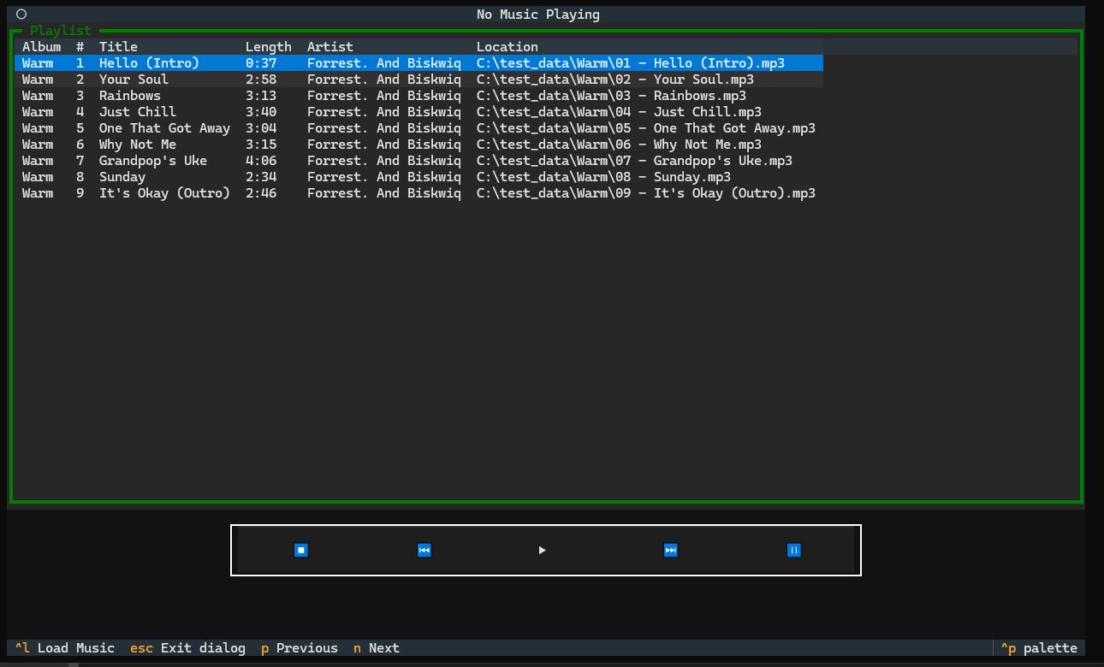This screenshot has height=667, width=1104.
Task: Select the track Your Soul
Action: (134, 80)
